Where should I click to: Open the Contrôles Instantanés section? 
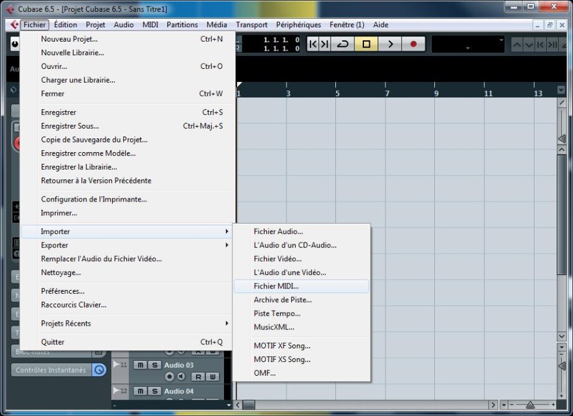click(51, 370)
